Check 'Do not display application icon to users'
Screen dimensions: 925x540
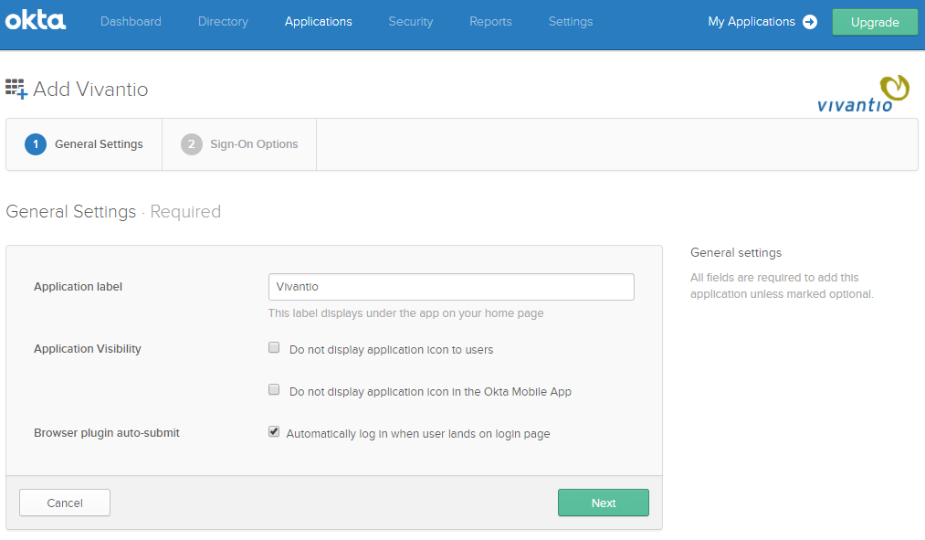[274, 347]
